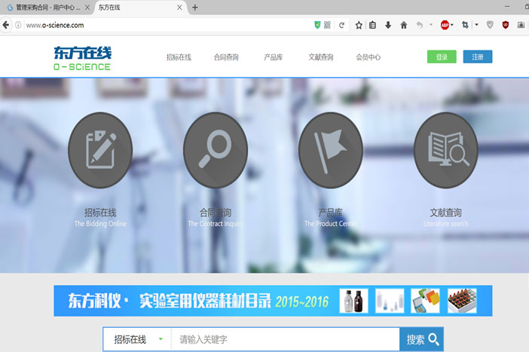
Task: Click the 东方在线 O-SCIENCE logo
Action: coord(82,58)
